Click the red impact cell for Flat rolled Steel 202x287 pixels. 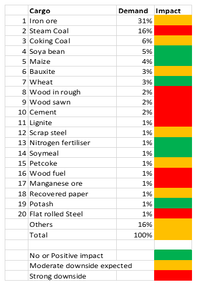click(173, 214)
